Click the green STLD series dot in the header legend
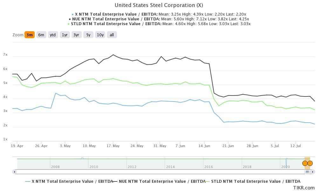Screen dimensions: 318x191 tap(68, 24)
